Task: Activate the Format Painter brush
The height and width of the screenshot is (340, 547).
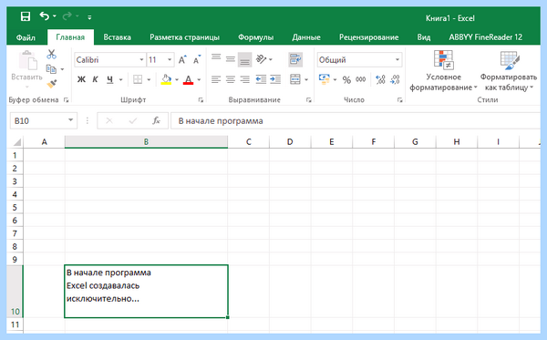Action: coord(52,84)
